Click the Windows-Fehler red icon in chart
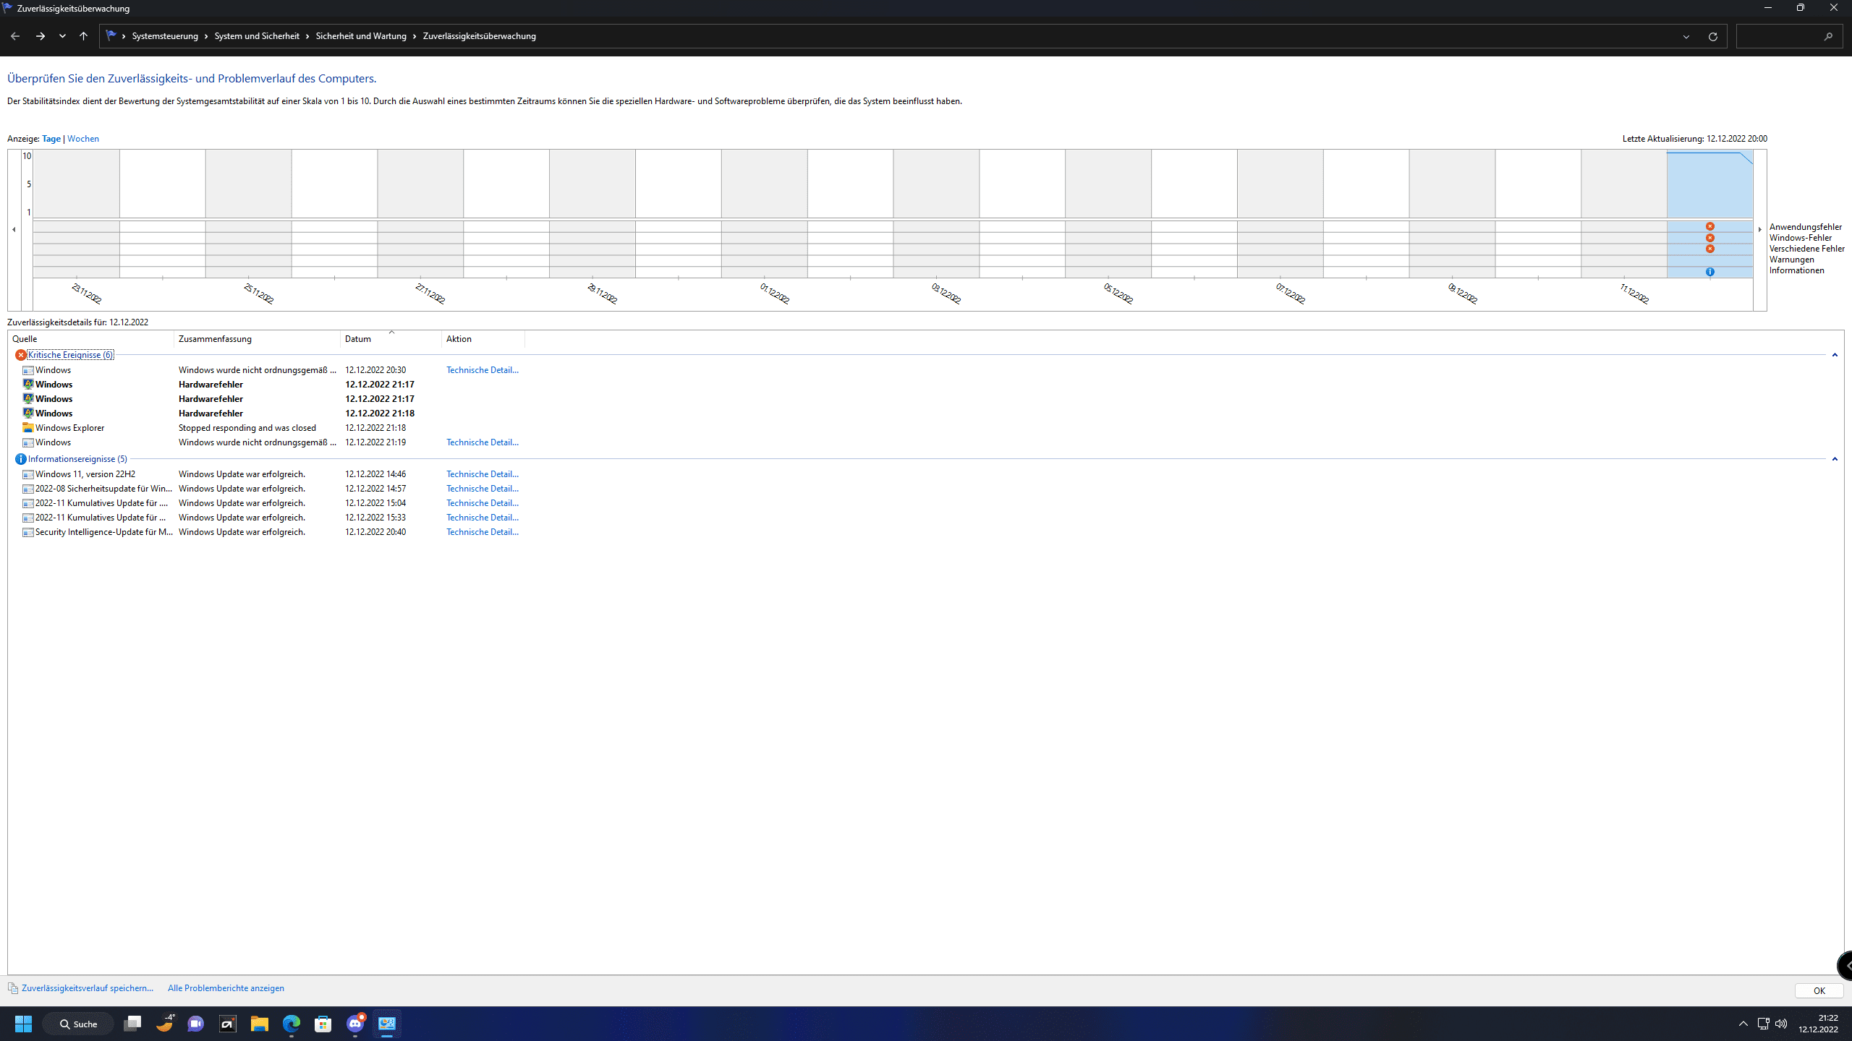This screenshot has width=1852, height=1041. click(x=1709, y=238)
